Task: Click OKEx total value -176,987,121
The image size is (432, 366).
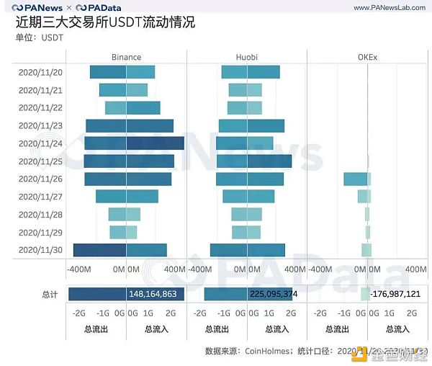Action: (x=395, y=294)
